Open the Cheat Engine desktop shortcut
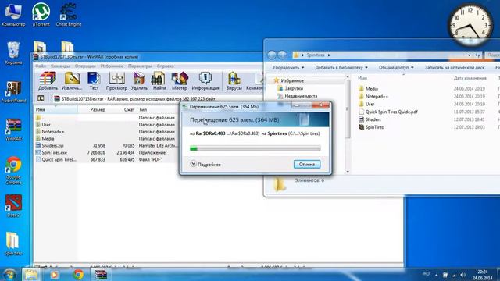This screenshot has height=281, width=500. tap(68, 15)
